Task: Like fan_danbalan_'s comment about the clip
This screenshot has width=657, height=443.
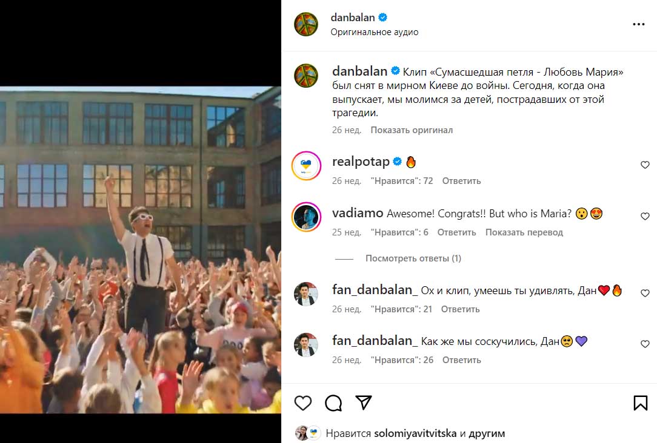Action: 645,294
